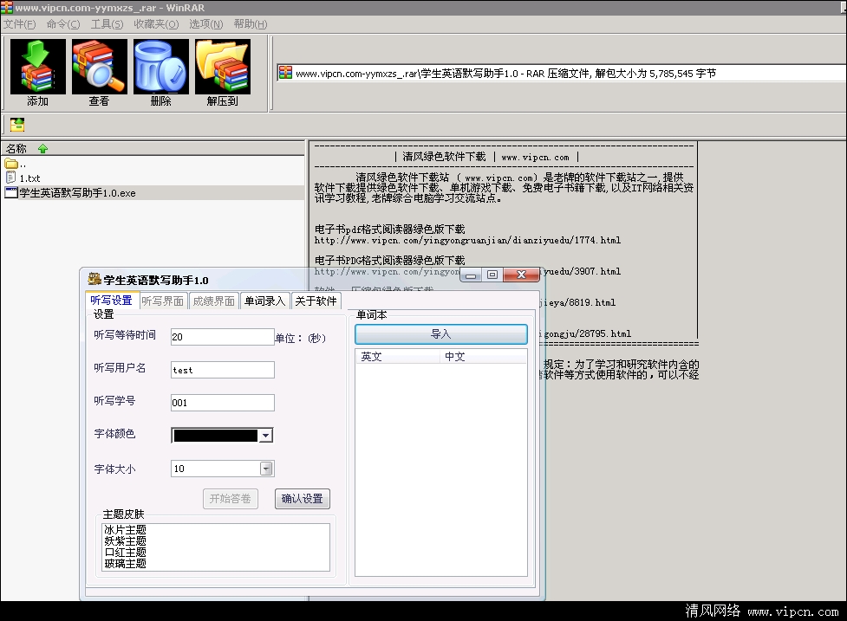The height and width of the screenshot is (621, 847).
Task: Click the 听写用户名 input field
Action: (223, 370)
